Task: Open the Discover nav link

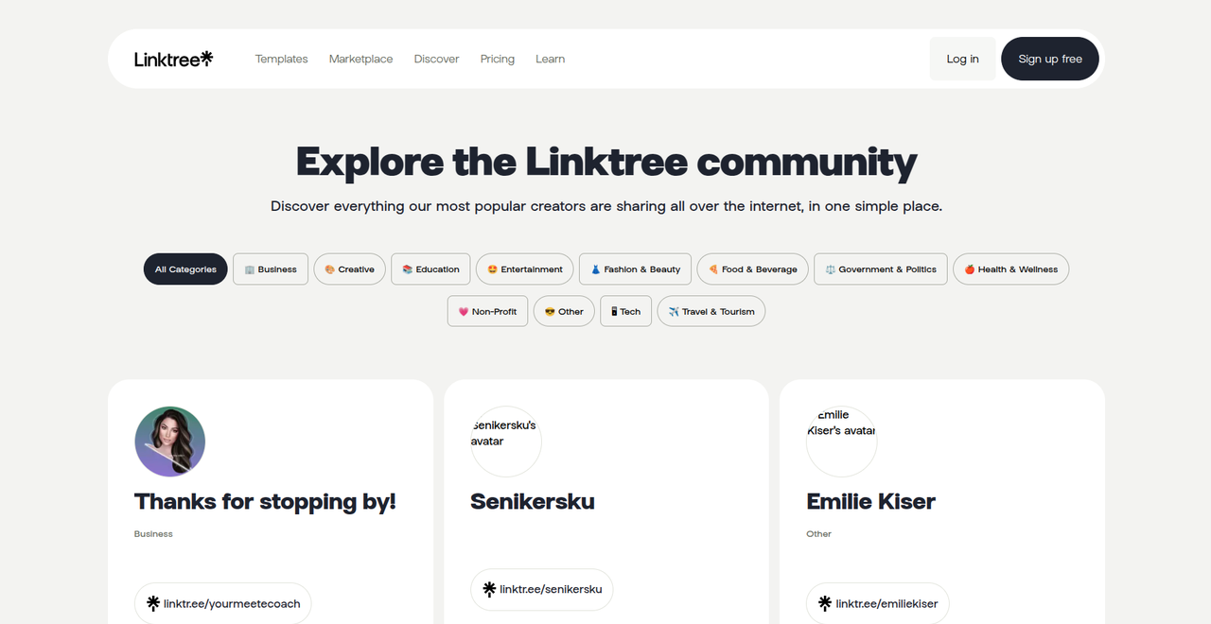Action: pos(436,59)
